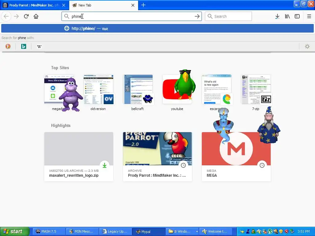Click the red shield alert tray icon
Image resolution: width=315 pixels, height=236 pixels.
click(x=286, y=231)
